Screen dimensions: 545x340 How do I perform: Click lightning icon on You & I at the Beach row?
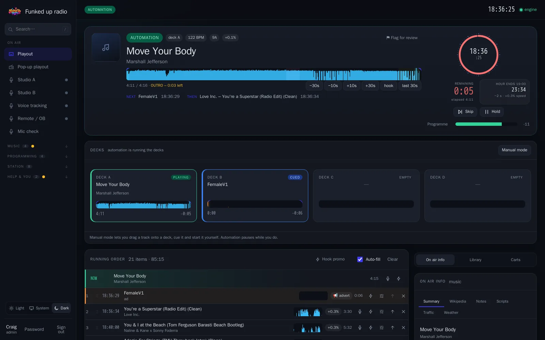coord(371,328)
